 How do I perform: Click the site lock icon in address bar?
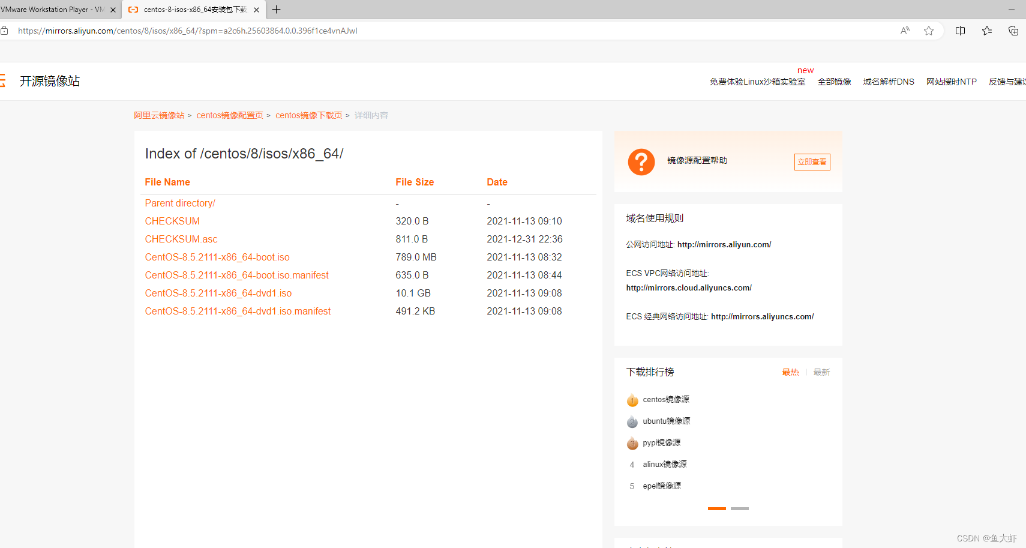click(x=4, y=31)
